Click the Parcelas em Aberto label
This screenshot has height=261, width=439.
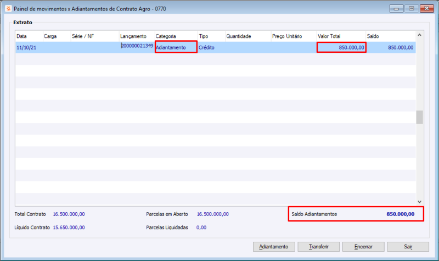coord(167,214)
